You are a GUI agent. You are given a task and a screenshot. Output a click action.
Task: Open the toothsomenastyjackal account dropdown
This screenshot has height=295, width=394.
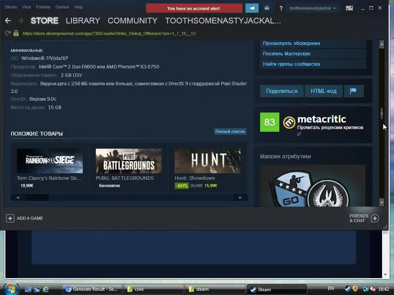(x=312, y=8)
